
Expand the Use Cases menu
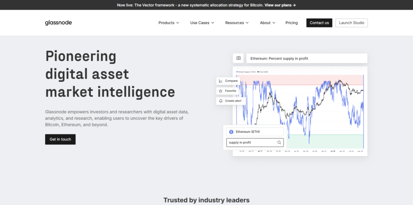(x=202, y=23)
